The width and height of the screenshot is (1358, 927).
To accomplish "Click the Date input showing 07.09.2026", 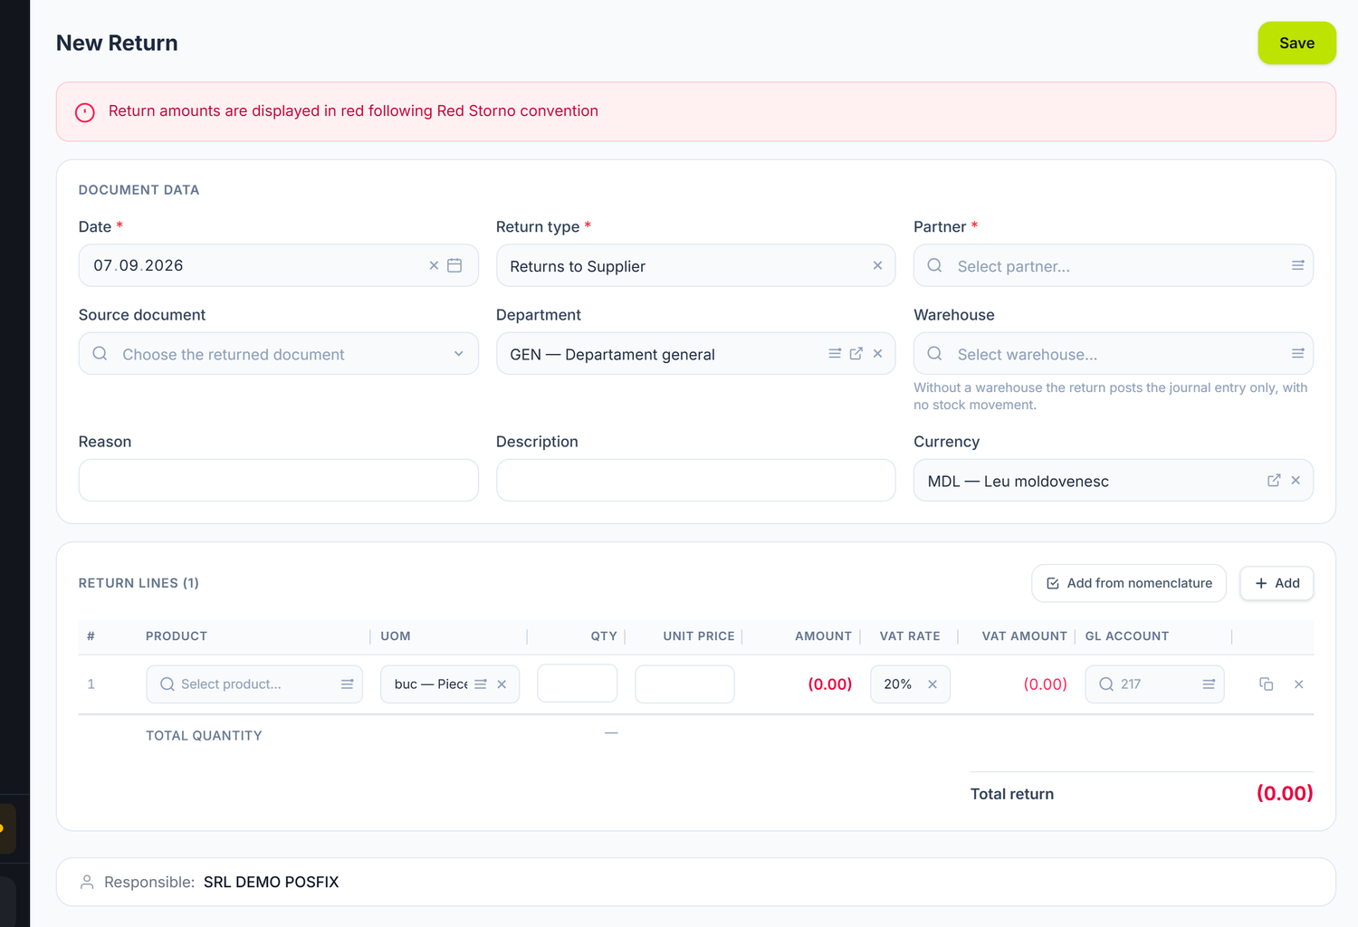I will click(279, 265).
